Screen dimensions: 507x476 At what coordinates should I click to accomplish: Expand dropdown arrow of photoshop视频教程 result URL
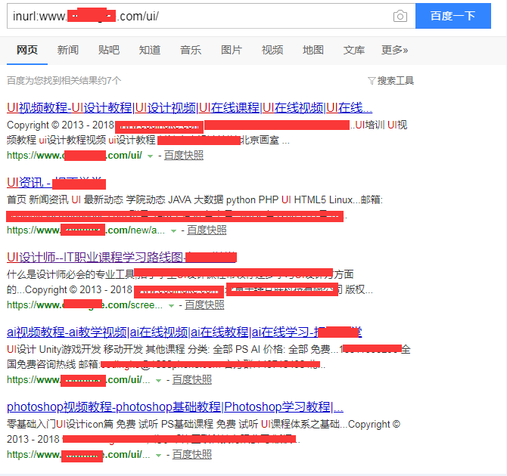coord(158,456)
